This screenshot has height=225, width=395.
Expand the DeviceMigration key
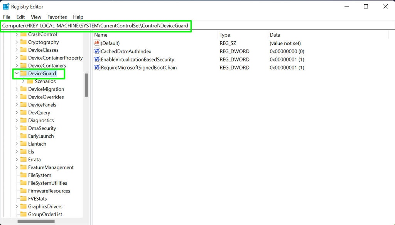(x=16, y=89)
